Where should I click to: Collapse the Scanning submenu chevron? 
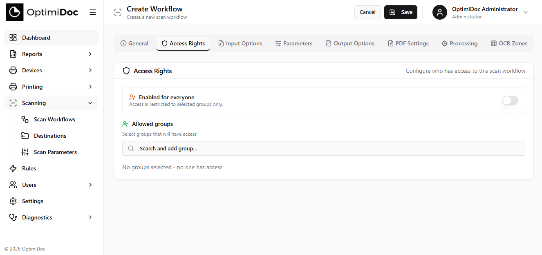click(x=90, y=103)
